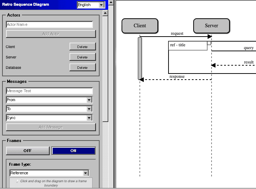
Task: Open the Sync message type dropdown
Action: tap(49, 118)
